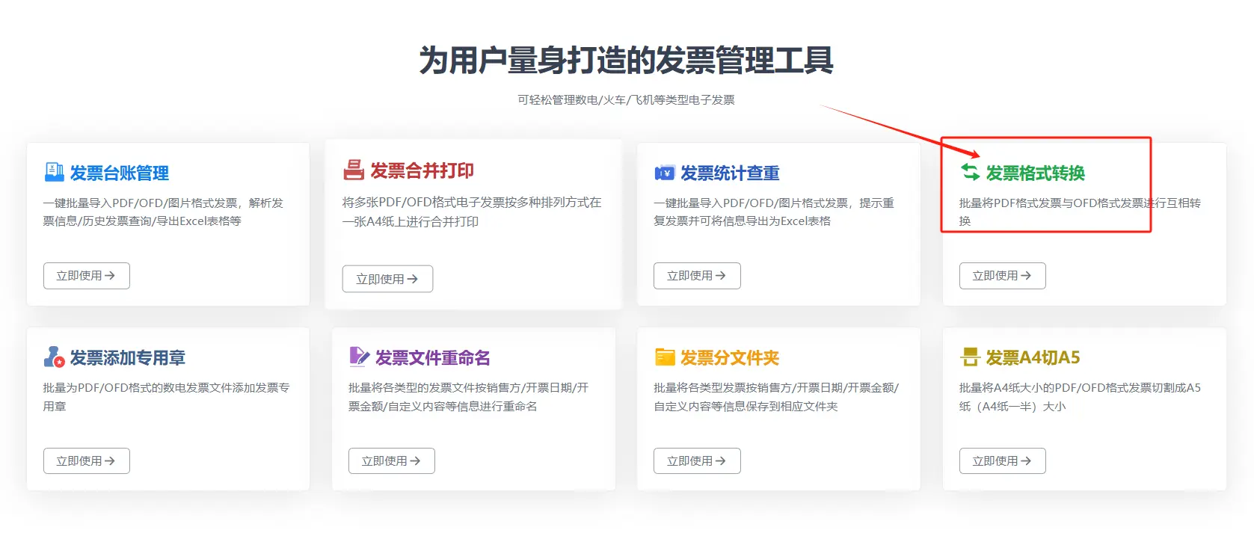Open the 发票合并打印 title link
Screen dimensions: 1254x539
pyautogui.click(x=422, y=170)
